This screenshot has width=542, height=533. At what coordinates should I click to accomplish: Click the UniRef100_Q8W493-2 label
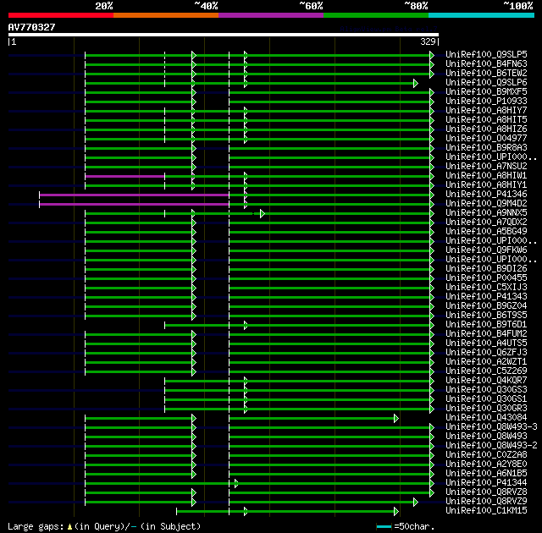(x=491, y=446)
